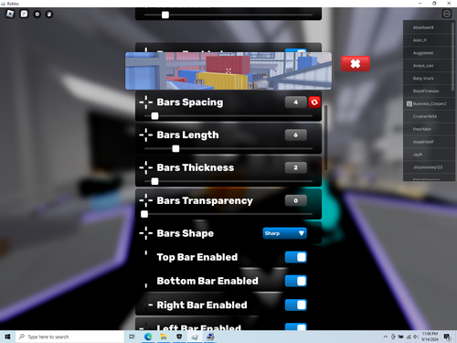The height and width of the screenshot is (343, 457).
Task: Toggle Left Bar Enabled switch
Action: point(296,327)
